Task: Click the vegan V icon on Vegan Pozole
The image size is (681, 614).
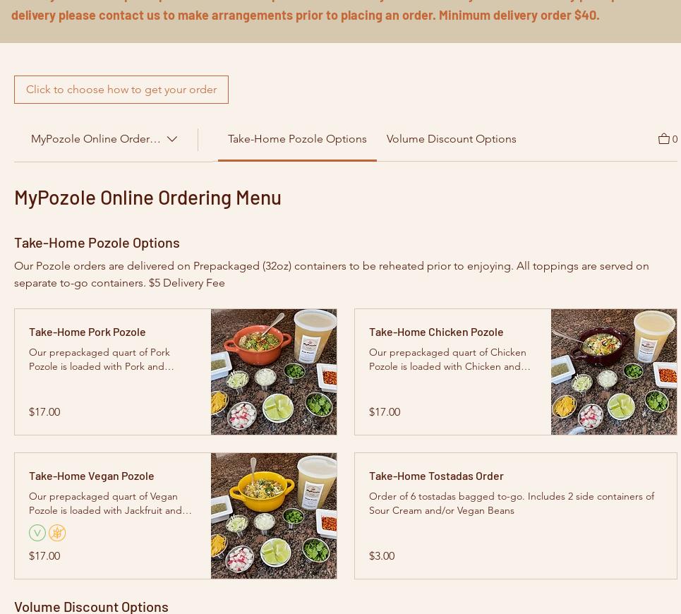Action: coord(37,533)
